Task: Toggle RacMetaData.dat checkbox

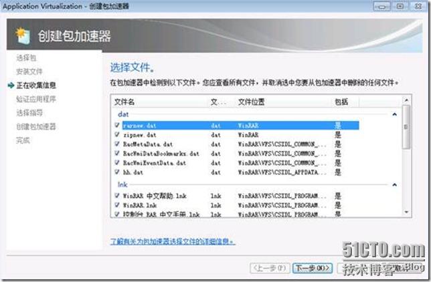Action: point(117,144)
